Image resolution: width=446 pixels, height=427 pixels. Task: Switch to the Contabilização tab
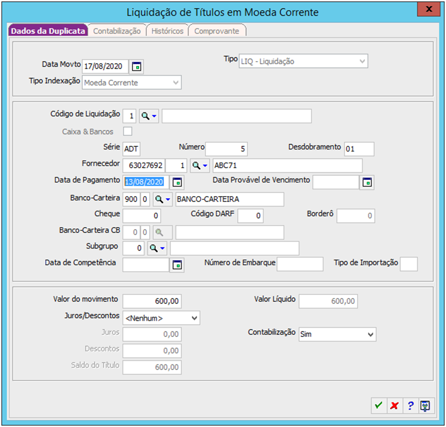117,31
